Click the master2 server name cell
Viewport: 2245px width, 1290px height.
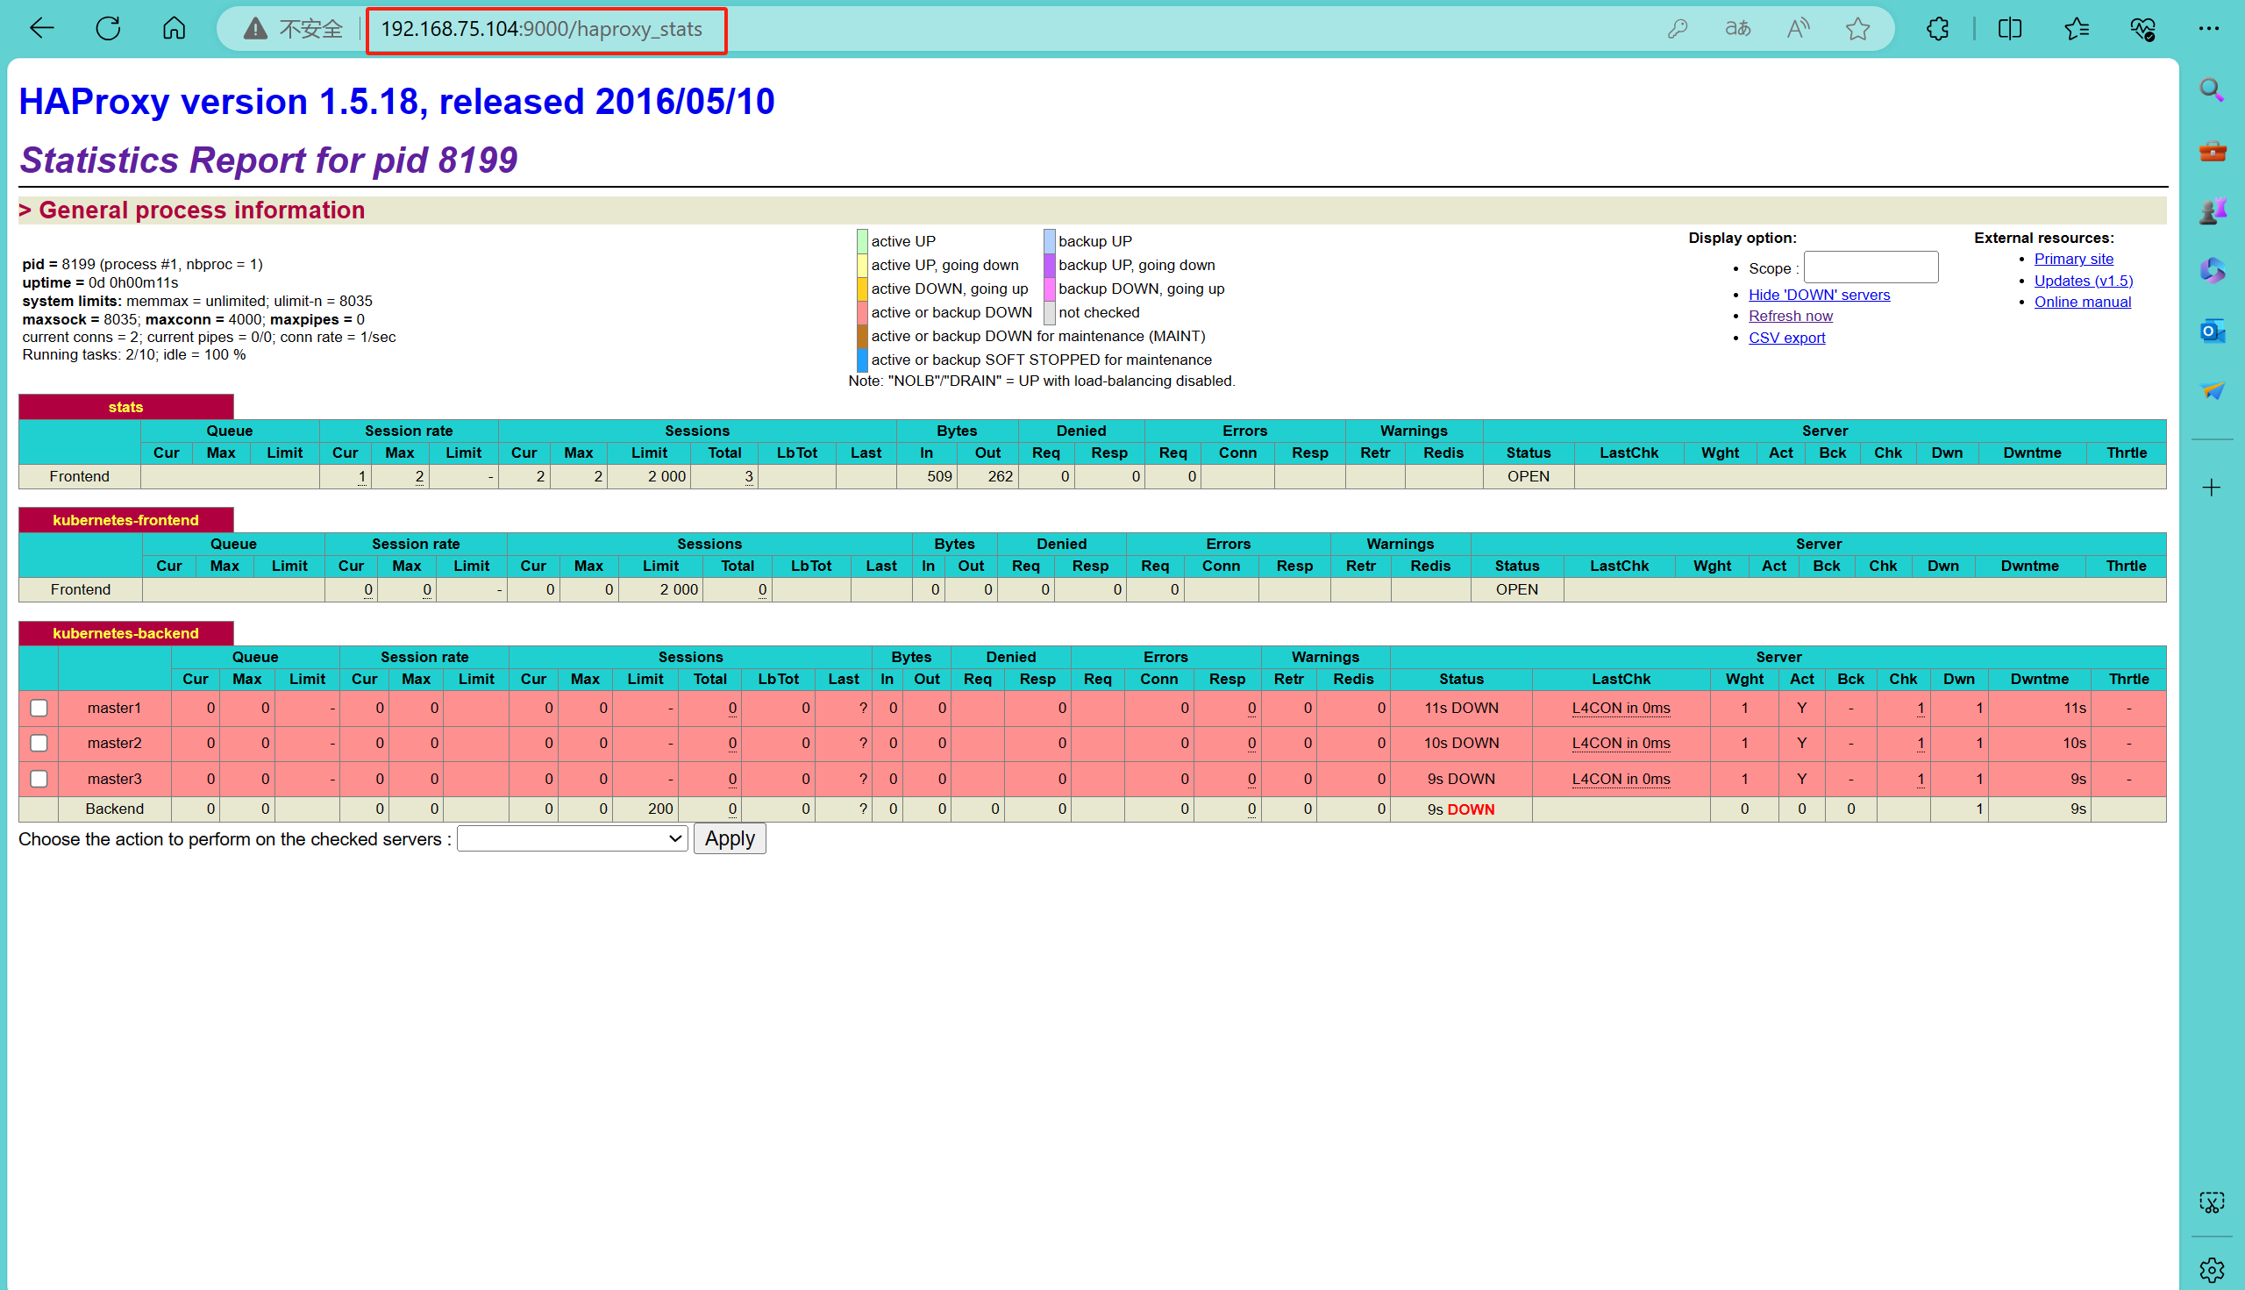click(x=114, y=744)
